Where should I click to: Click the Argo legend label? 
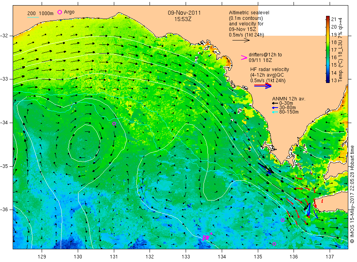click(x=69, y=12)
